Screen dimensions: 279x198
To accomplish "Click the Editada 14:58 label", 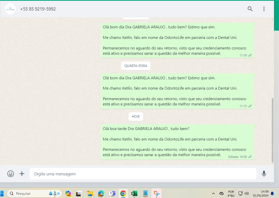I will tap(237, 157).
